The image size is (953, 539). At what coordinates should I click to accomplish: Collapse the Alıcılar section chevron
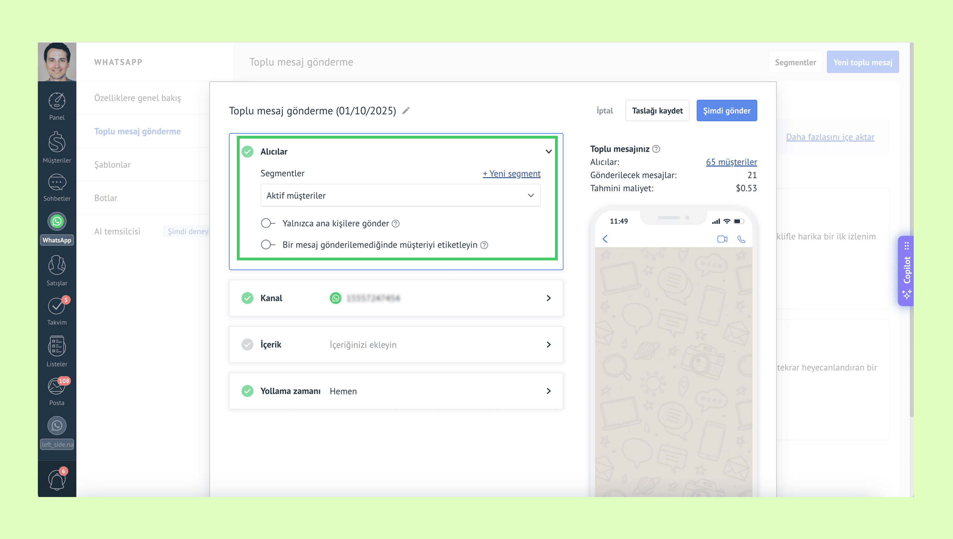(548, 152)
